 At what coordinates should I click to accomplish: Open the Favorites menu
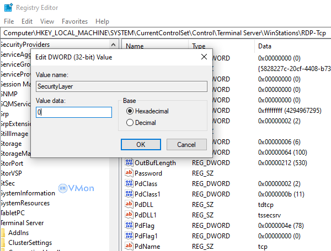pyautogui.click(x=74, y=21)
